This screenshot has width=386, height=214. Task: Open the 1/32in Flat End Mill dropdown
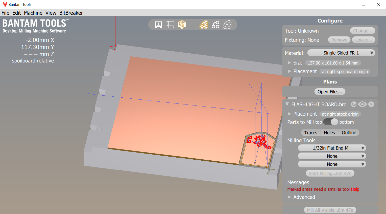[332, 148]
